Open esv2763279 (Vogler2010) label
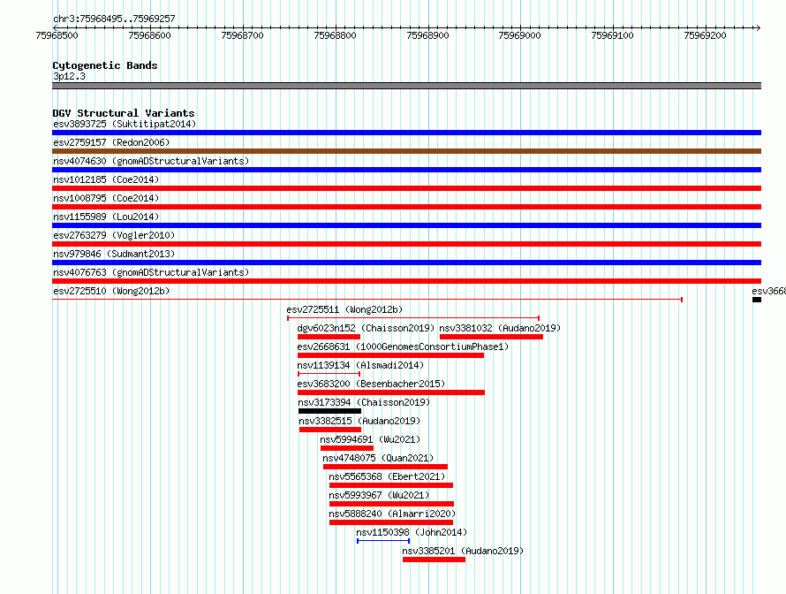 114,235
